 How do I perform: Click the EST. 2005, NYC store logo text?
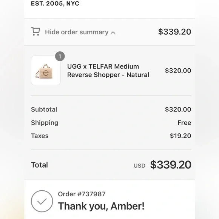(55, 3)
